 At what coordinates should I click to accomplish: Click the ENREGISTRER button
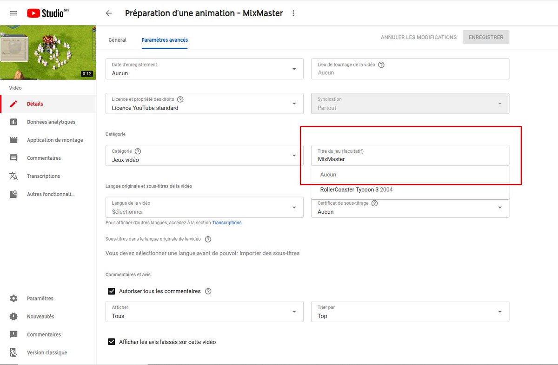[486, 37]
